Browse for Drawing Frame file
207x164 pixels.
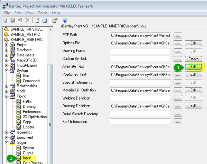pos(178,51)
